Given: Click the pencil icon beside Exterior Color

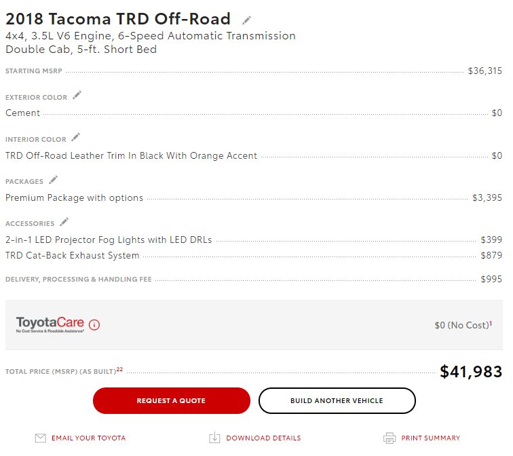Looking at the screenshot, I should pos(77,95).
